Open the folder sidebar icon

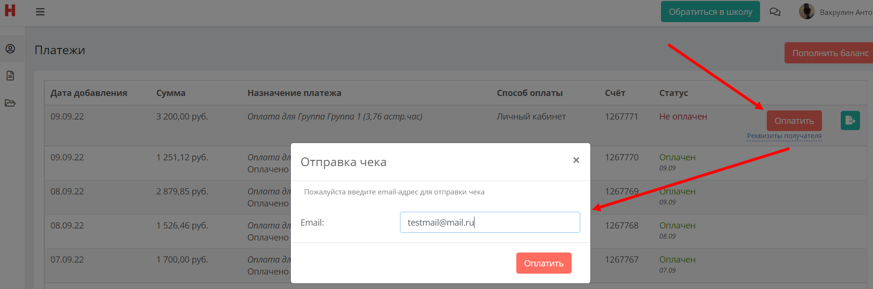pyautogui.click(x=10, y=103)
